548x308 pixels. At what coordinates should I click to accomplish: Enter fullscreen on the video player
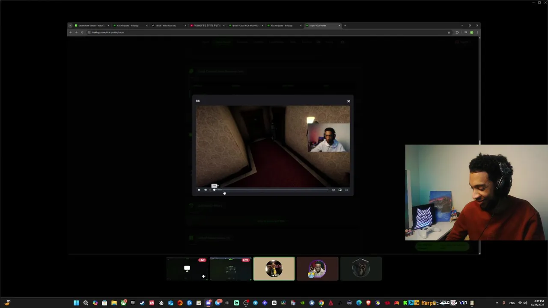click(x=346, y=190)
